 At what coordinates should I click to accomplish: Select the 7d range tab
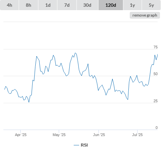(67, 5)
